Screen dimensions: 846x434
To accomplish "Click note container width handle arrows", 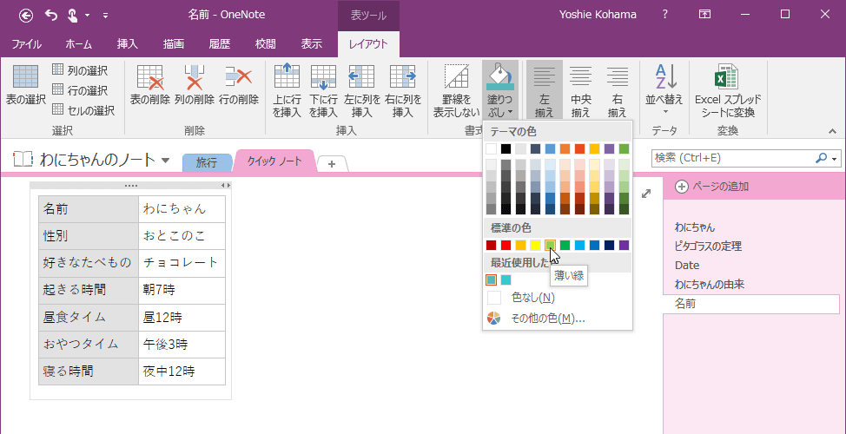I will [226, 186].
